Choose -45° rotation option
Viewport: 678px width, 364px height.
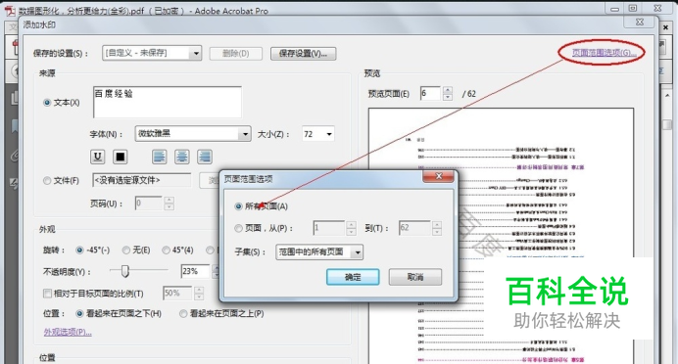[x=79, y=250]
